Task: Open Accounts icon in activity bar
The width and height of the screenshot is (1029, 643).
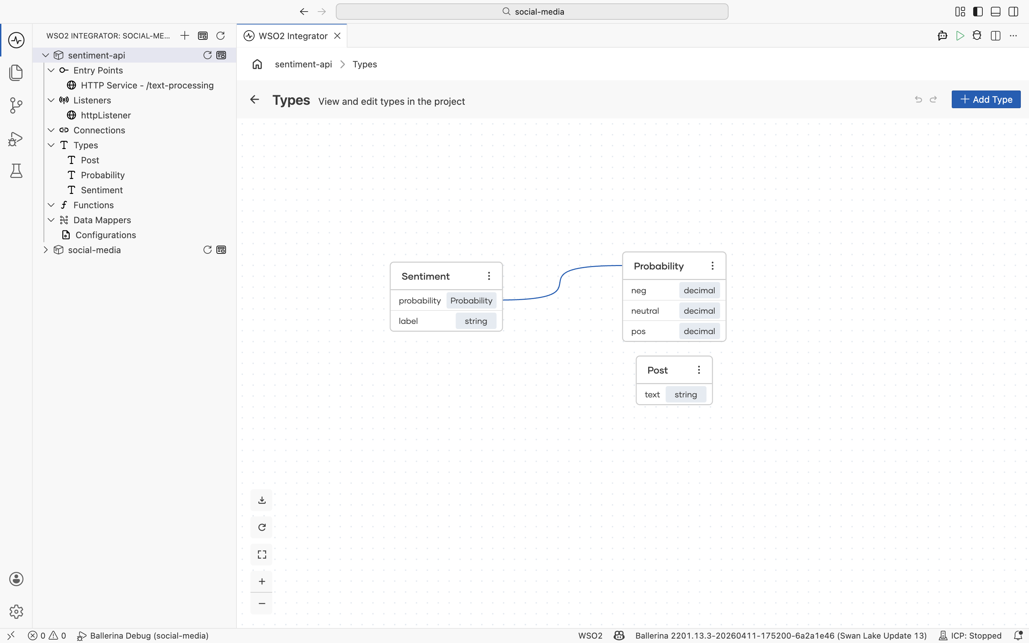Action: coord(16,579)
